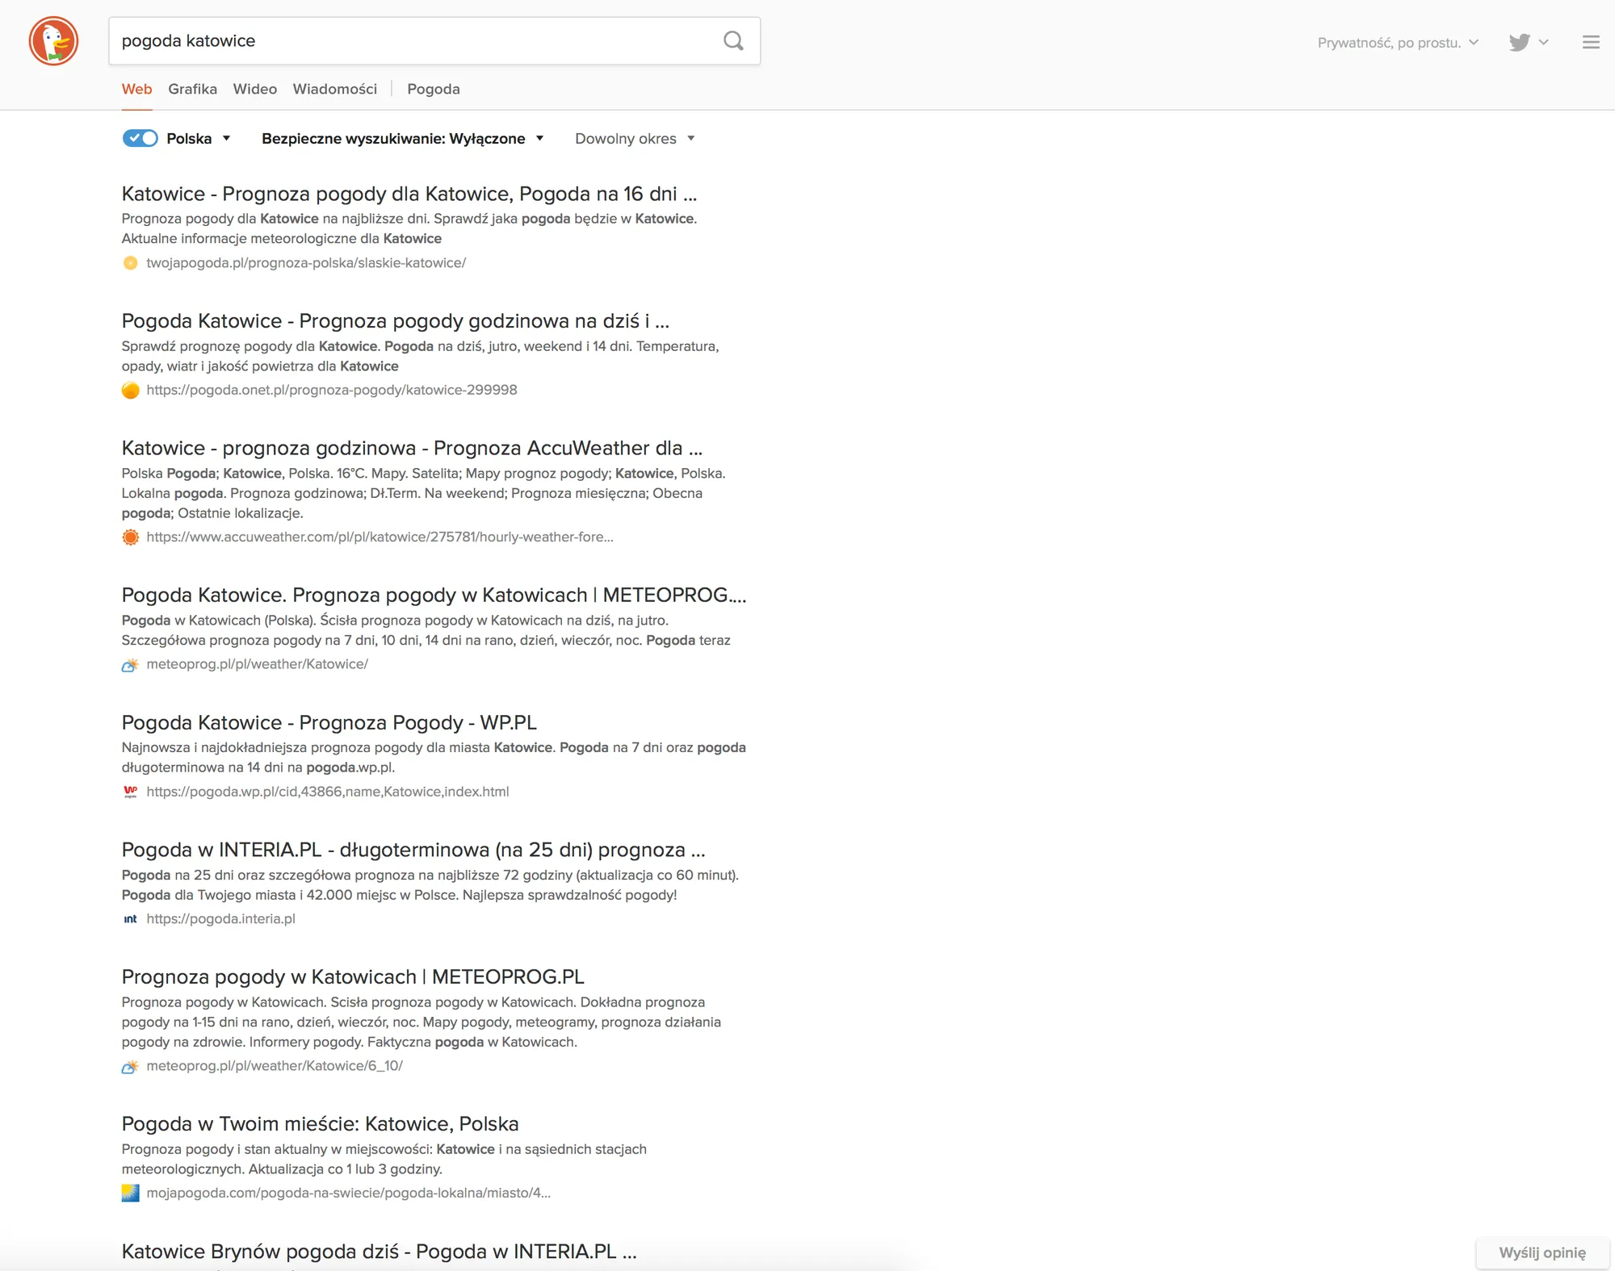Viewport: 1615px width, 1271px height.
Task: Click meteoprog.pl/pl/weather/Katowice/6_10/ URL
Action: 275,1066
